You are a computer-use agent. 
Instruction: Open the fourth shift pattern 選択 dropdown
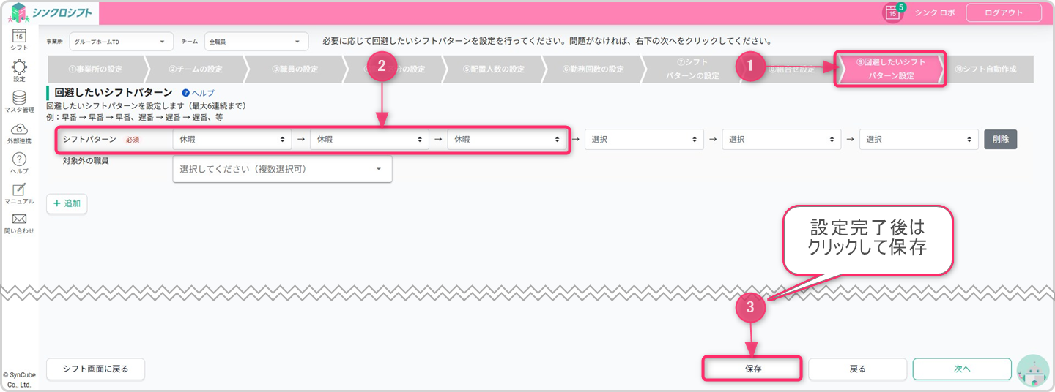click(x=643, y=139)
